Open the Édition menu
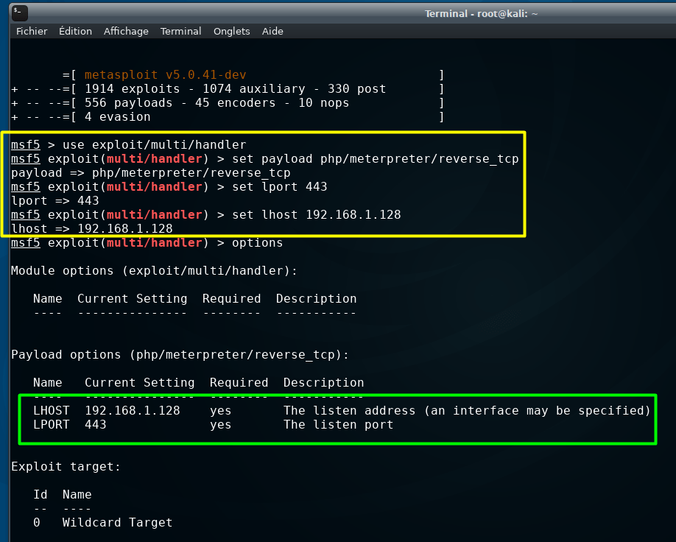Viewport: 676px width, 542px height. click(75, 31)
